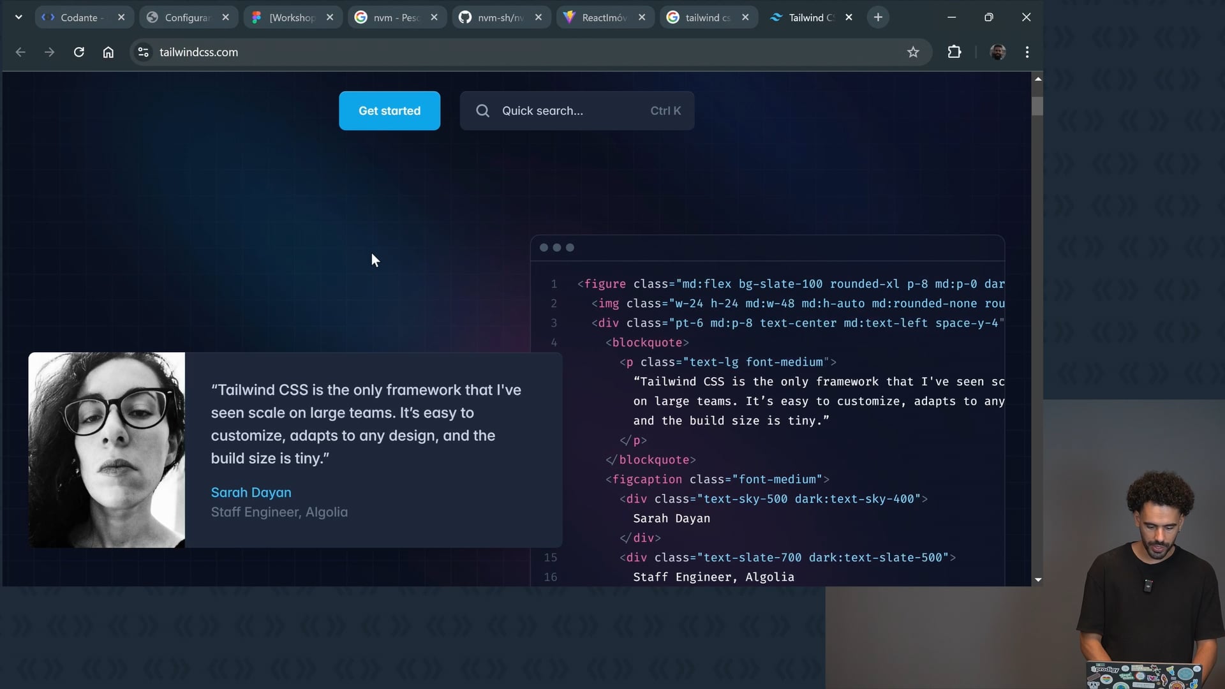Screen dimensions: 1225x689
Task: Open a new tab with plus icon
Action: 878,17
